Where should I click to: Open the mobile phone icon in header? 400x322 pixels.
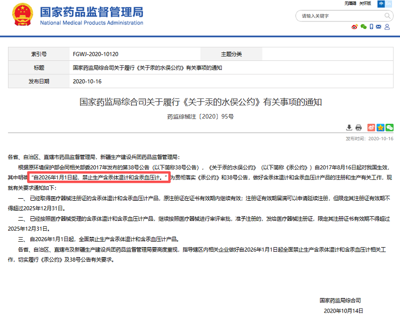point(371,27)
